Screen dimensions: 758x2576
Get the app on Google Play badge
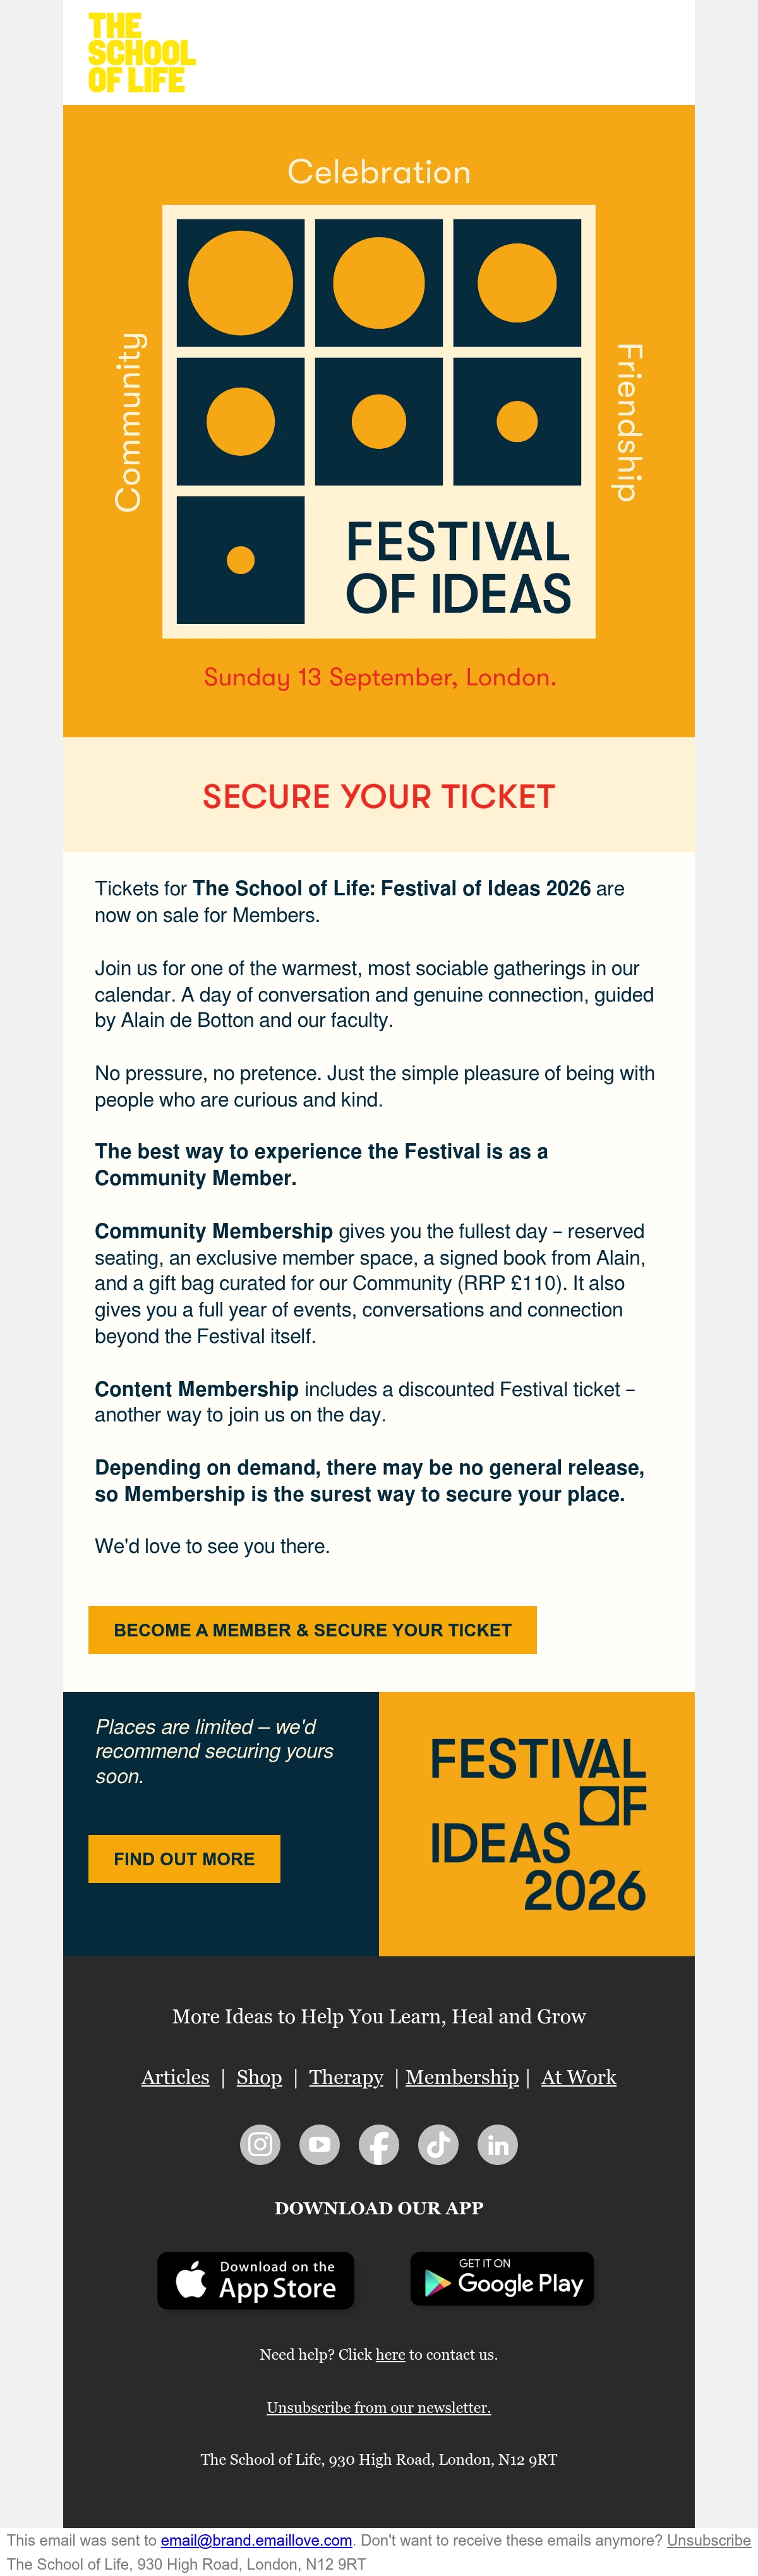[502, 2279]
